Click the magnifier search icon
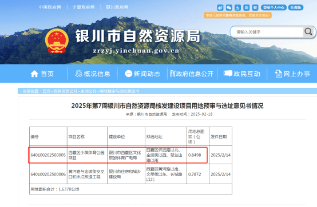This screenshot has height=207, width=317. click(x=308, y=31)
